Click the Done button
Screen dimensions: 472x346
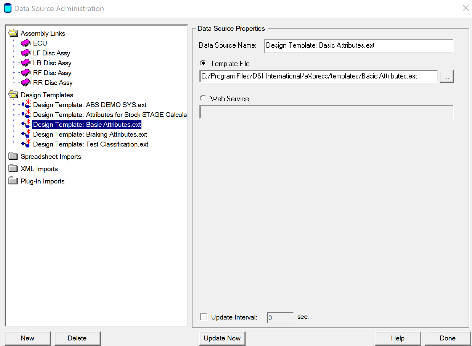(x=448, y=338)
